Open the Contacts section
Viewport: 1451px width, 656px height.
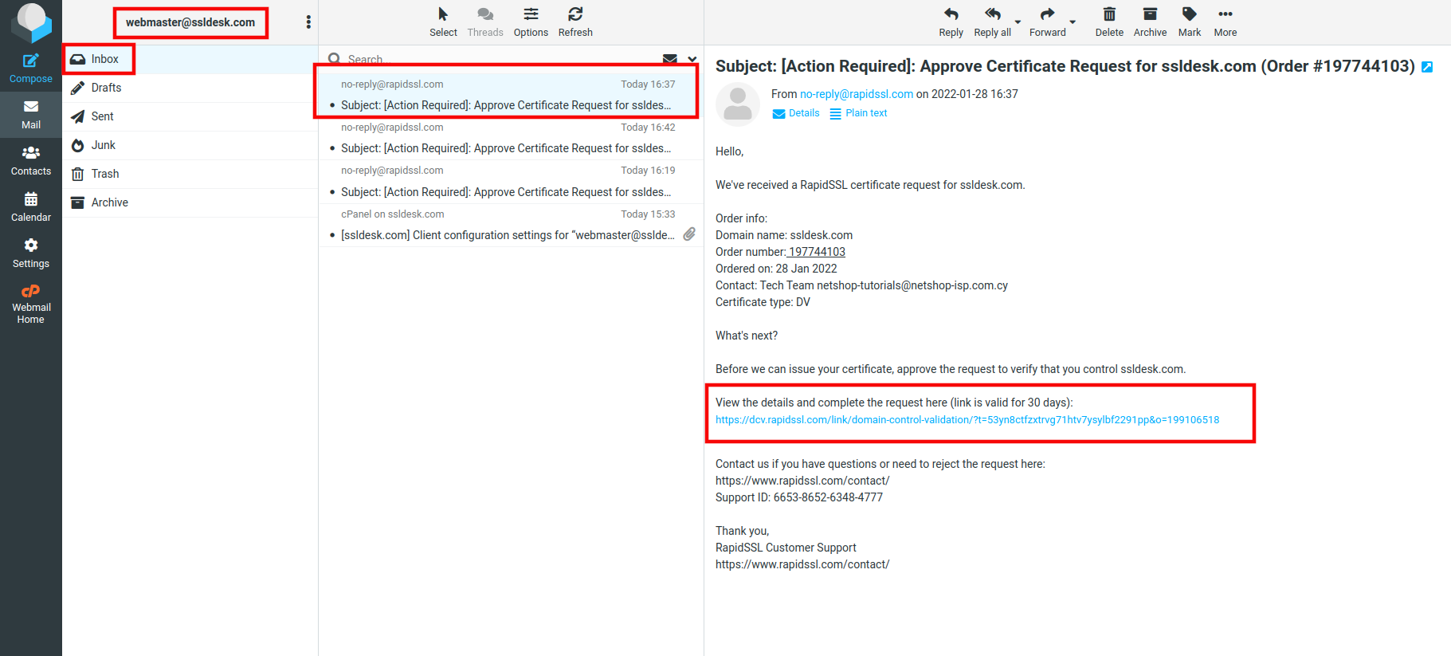tap(30, 161)
